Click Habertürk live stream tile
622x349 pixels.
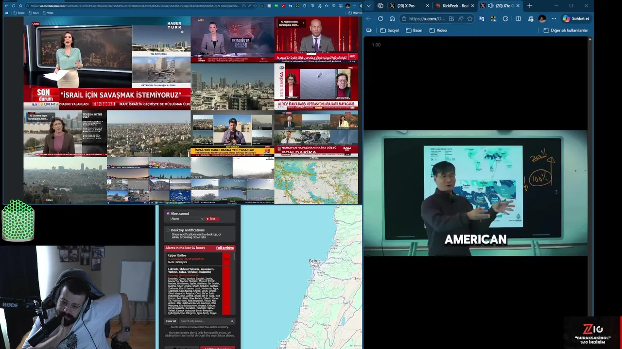(107, 63)
